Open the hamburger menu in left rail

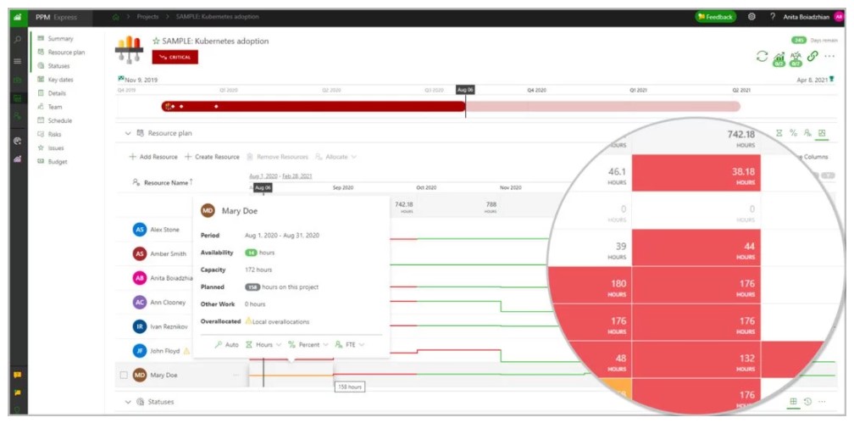(18, 62)
